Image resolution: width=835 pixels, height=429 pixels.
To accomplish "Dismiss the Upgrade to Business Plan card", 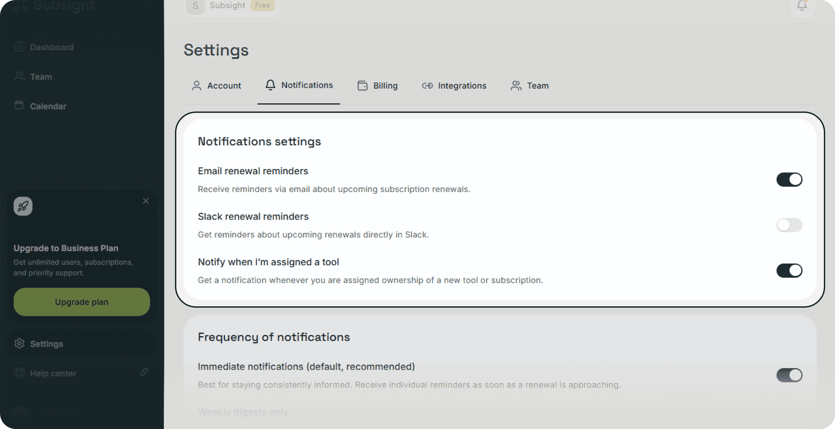I will [x=146, y=201].
